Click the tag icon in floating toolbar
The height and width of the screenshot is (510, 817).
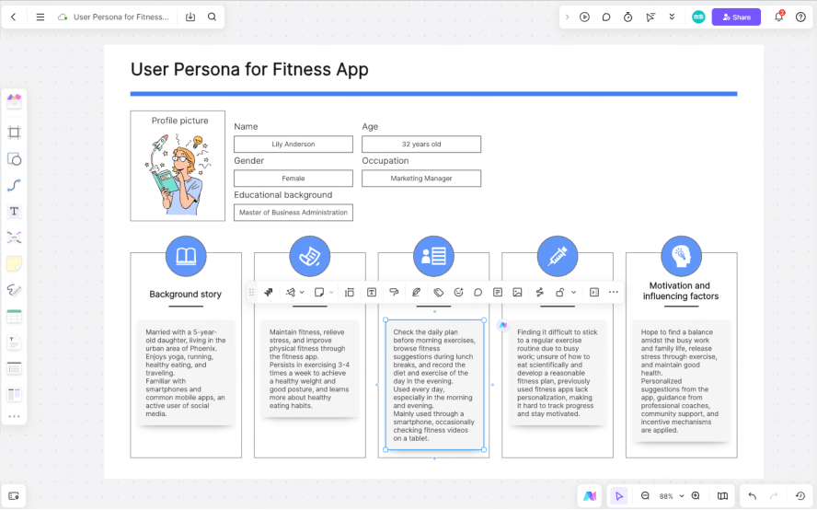[439, 292]
